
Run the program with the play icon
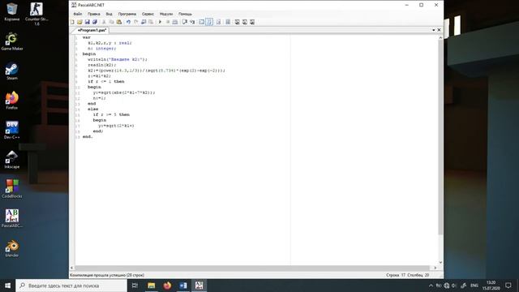tap(160, 22)
